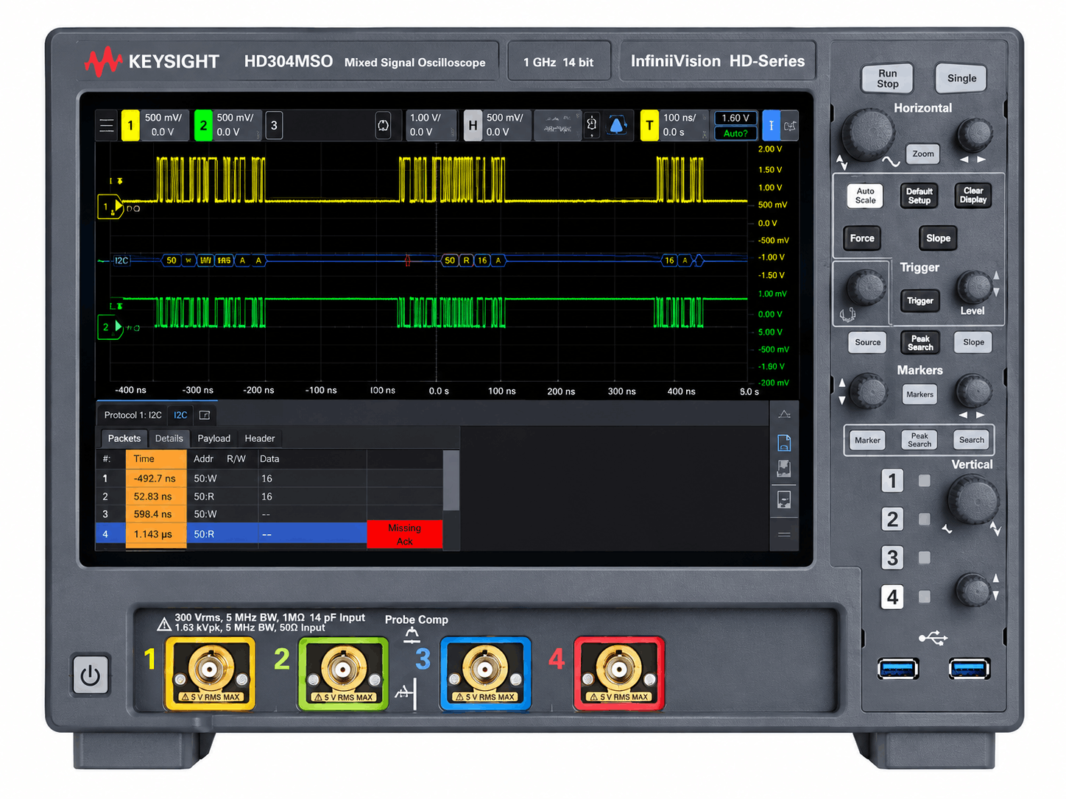This screenshot has width=1066, height=799.
Task: Tap the left blue USB port
Action: coord(897,669)
